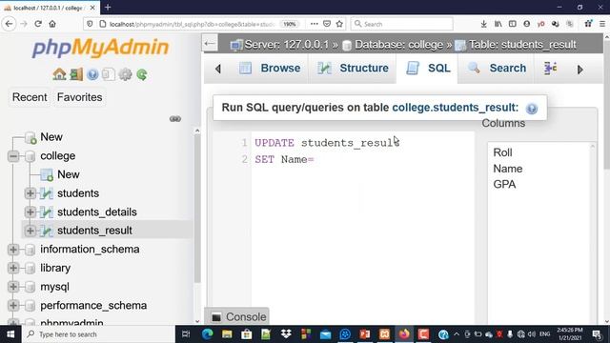This screenshot has height=343, width=610.
Task: Select the GPA column in Columns list
Action: [x=504, y=184]
